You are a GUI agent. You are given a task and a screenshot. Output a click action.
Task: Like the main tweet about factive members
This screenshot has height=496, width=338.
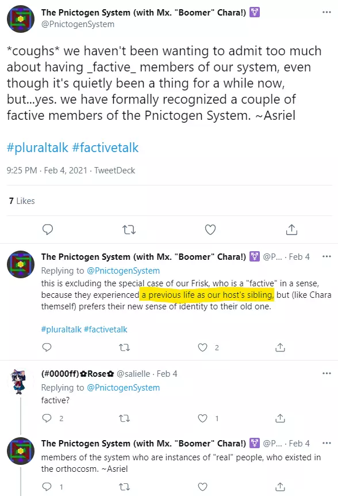[210, 229]
